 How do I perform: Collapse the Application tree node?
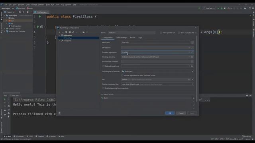pos(59,35)
